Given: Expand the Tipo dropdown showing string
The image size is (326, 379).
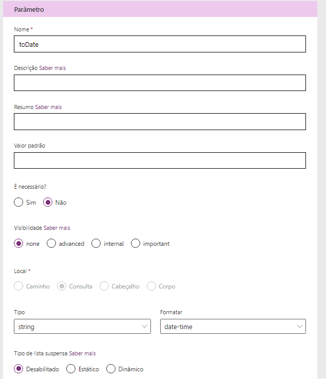Looking at the screenshot, I should [x=82, y=327].
